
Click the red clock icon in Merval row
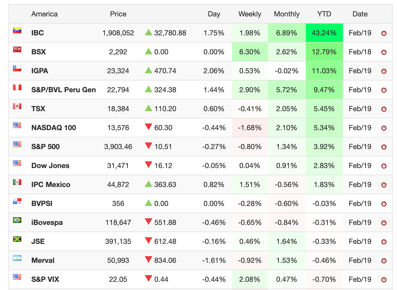tap(384, 261)
